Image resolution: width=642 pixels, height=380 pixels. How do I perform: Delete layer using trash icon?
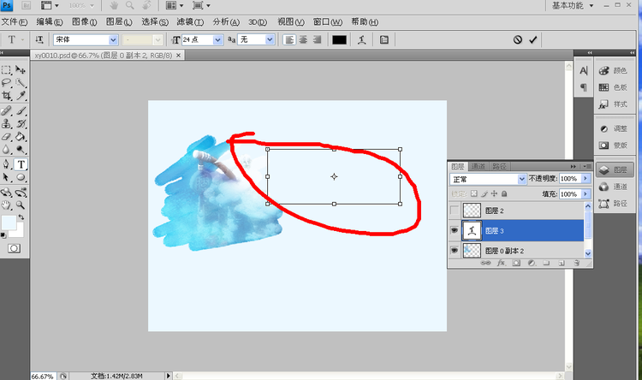coord(576,264)
